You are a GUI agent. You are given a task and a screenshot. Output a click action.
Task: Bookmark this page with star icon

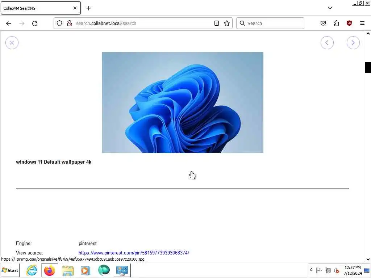227,23
